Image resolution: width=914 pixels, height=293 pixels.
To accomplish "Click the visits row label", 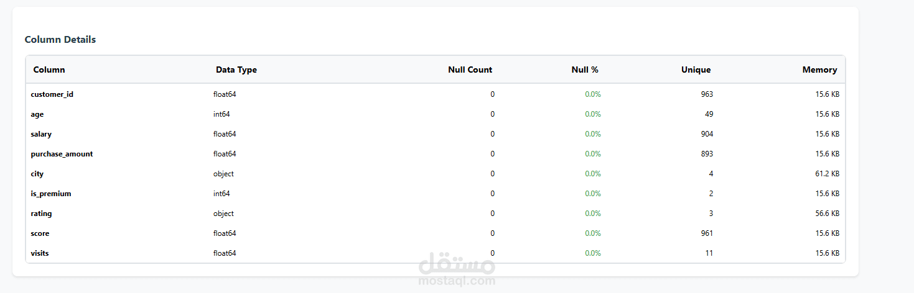I will point(40,253).
